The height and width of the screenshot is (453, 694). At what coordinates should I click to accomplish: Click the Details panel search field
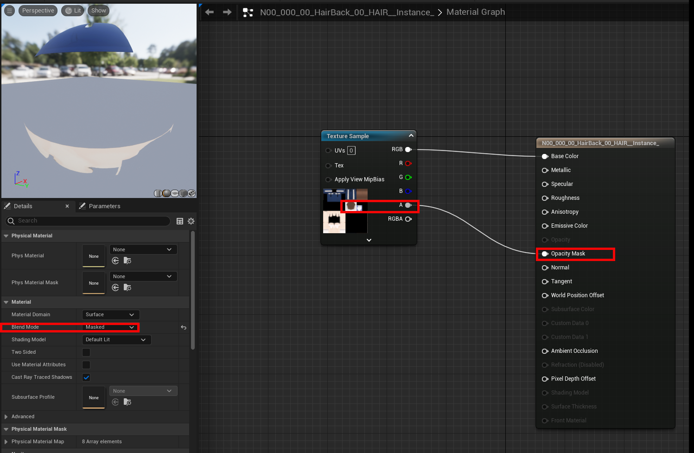[87, 221]
